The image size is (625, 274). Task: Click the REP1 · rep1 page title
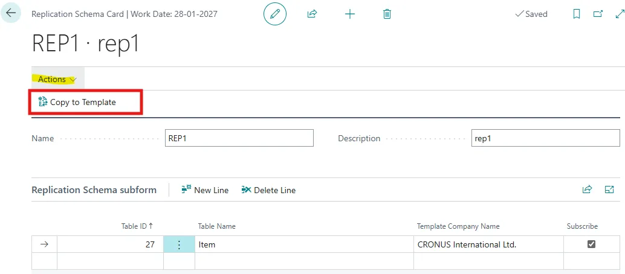click(86, 43)
